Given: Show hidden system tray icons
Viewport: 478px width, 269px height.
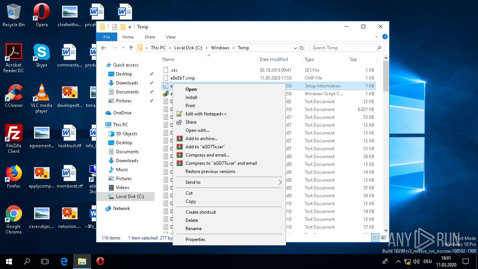Looking at the screenshot, I should click(x=398, y=262).
